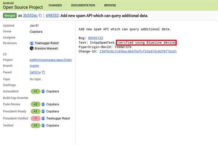Click the green Merged status badge
The image size is (218, 145).
coord(10,16)
